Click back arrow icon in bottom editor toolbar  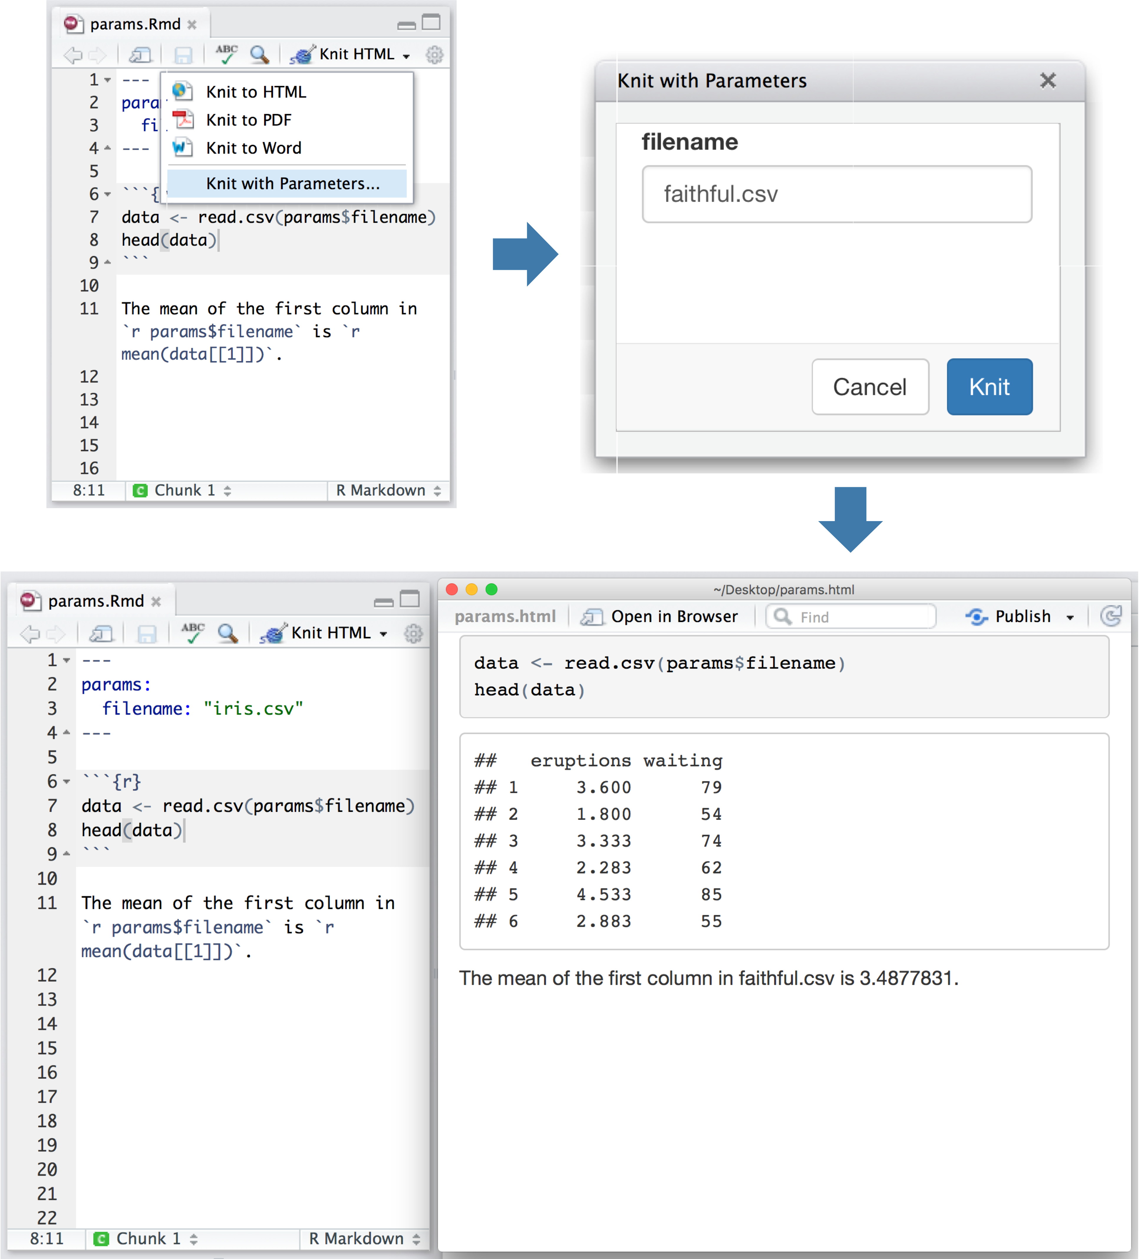29,634
